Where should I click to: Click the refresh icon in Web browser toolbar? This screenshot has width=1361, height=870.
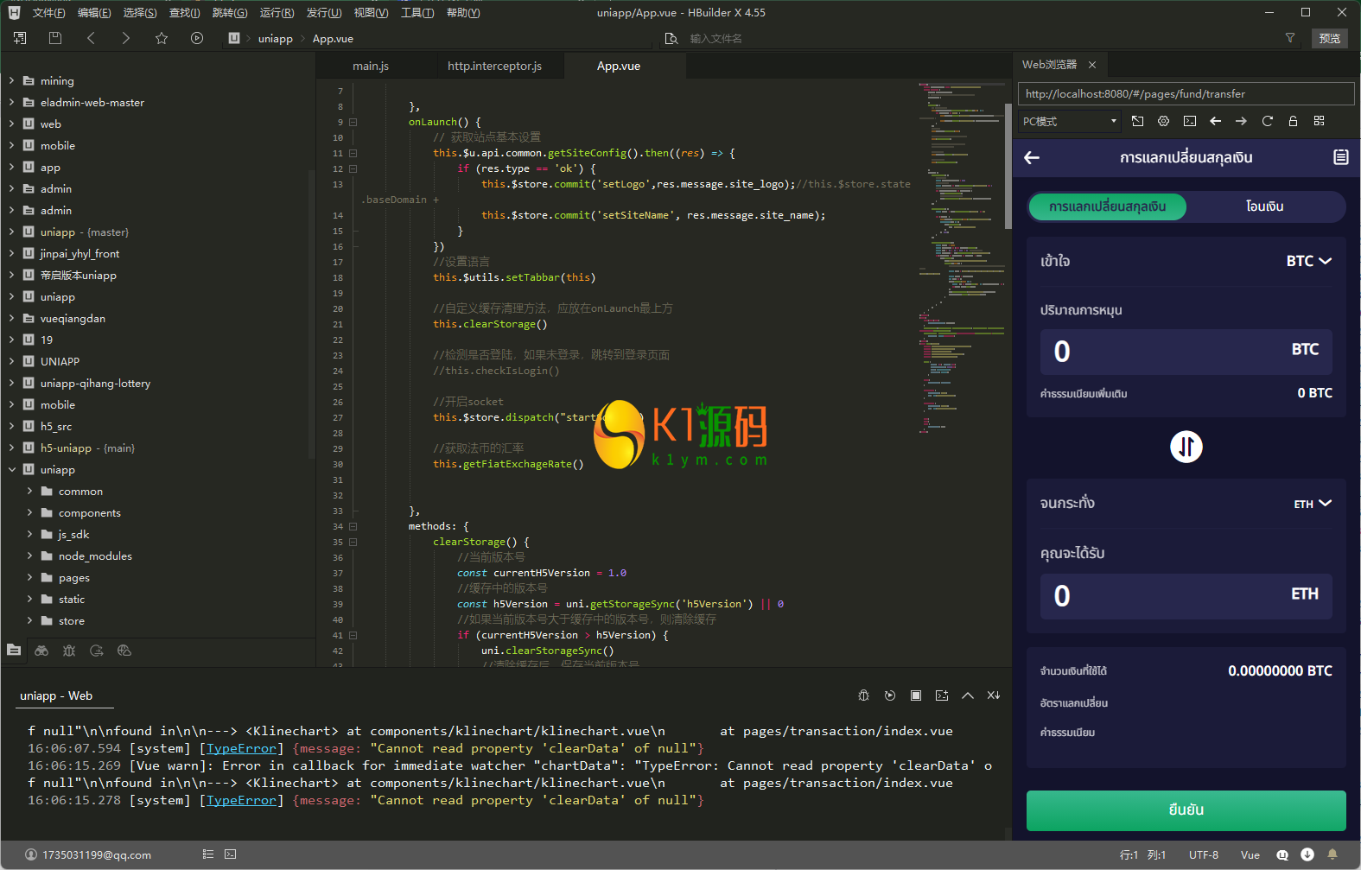click(x=1267, y=121)
